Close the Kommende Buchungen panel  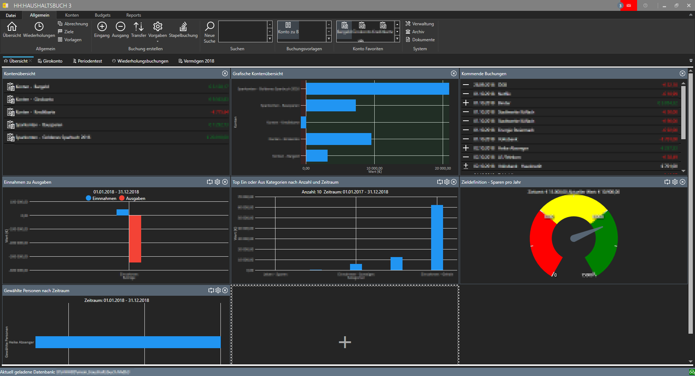[682, 73]
